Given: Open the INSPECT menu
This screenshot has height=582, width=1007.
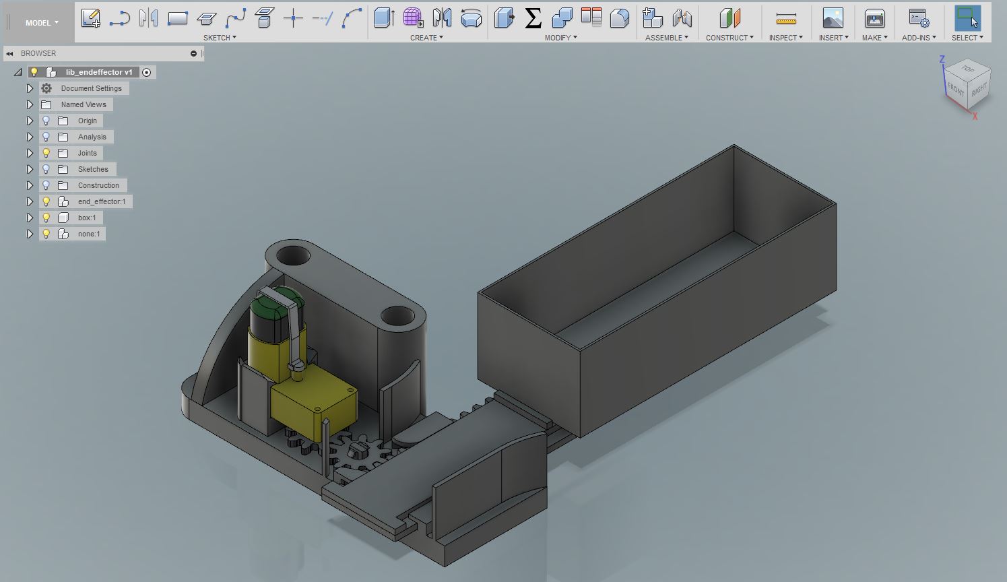Looking at the screenshot, I should (x=786, y=38).
